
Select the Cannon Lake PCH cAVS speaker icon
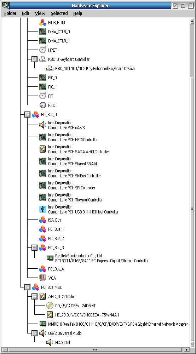tap(42, 125)
